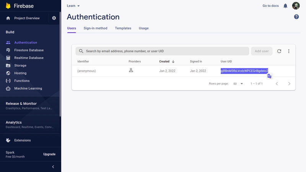Switch to the Templates tab
306x172 pixels.
tap(123, 28)
